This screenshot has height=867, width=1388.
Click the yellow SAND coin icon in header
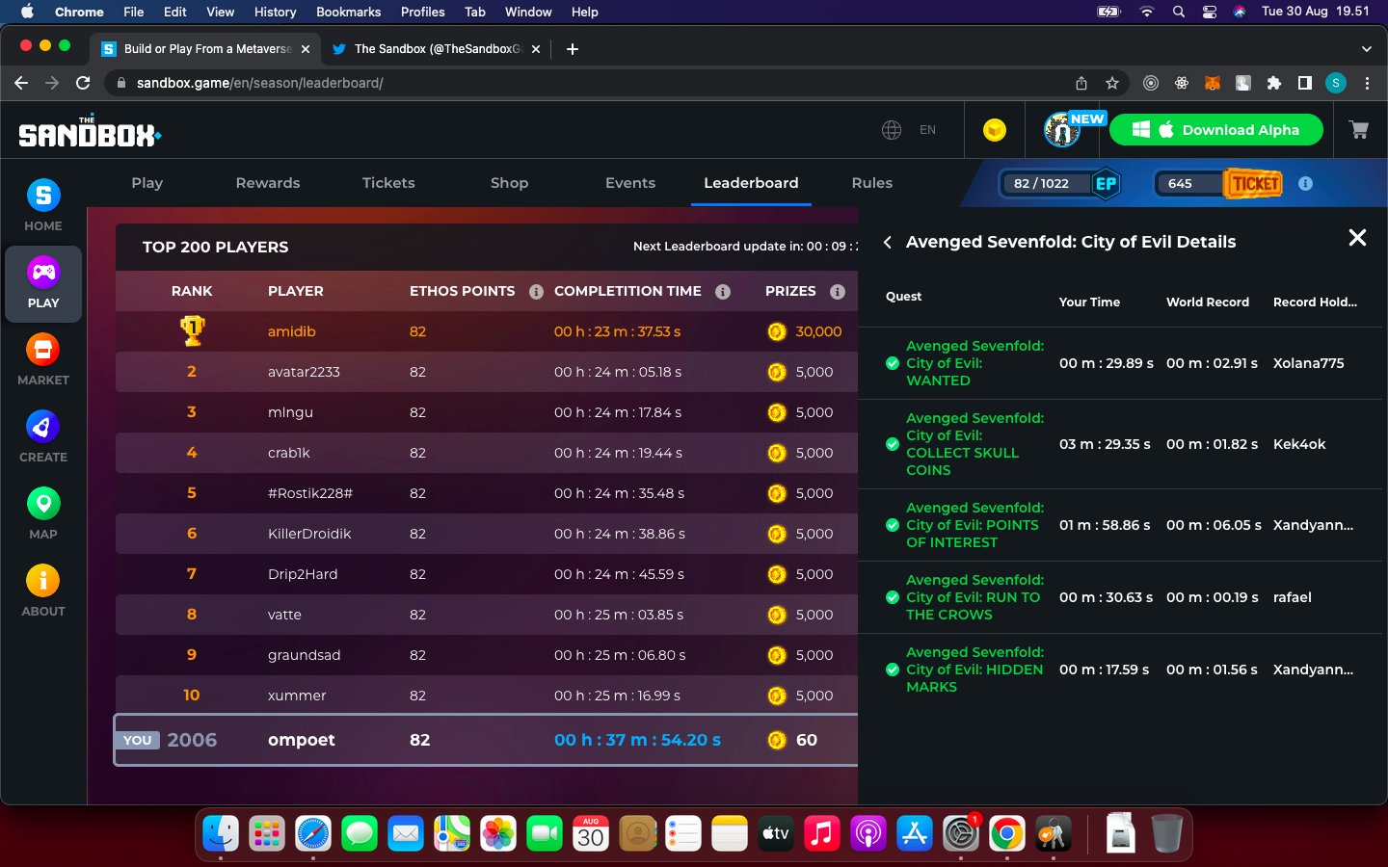pyautogui.click(x=995, y=130)
